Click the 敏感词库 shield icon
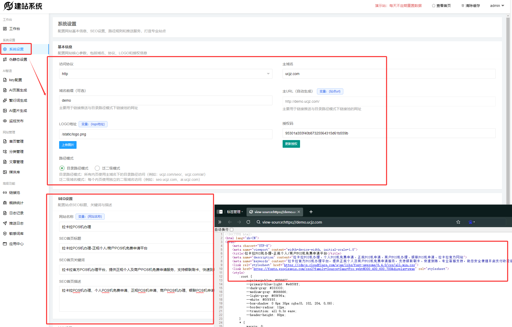Viewport: 512px width, 327px height. point(5,234)
